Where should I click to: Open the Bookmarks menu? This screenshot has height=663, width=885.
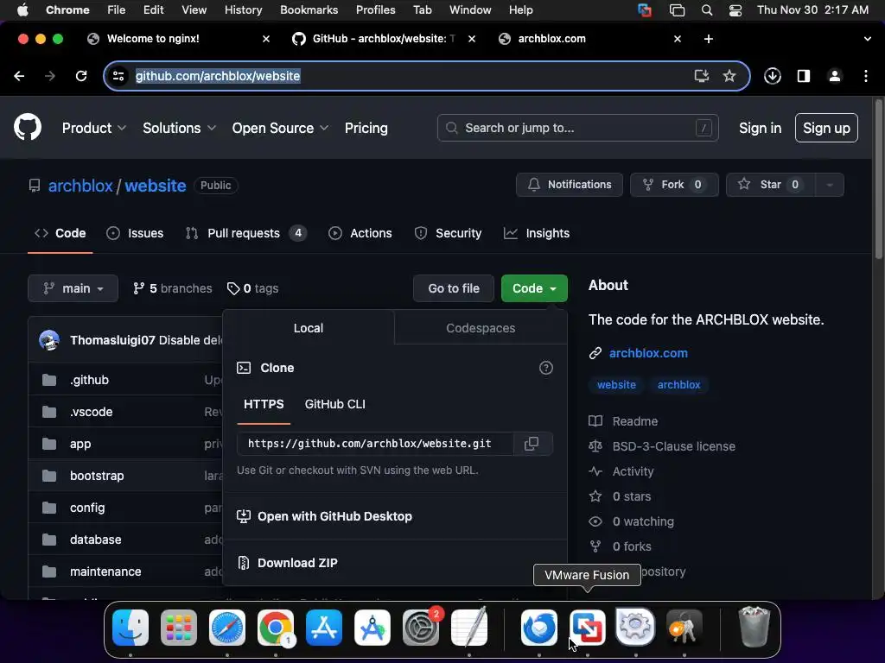pyautogui.click(x=309, y=10)
